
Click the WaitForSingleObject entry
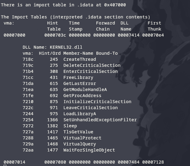tap(89, 150)
